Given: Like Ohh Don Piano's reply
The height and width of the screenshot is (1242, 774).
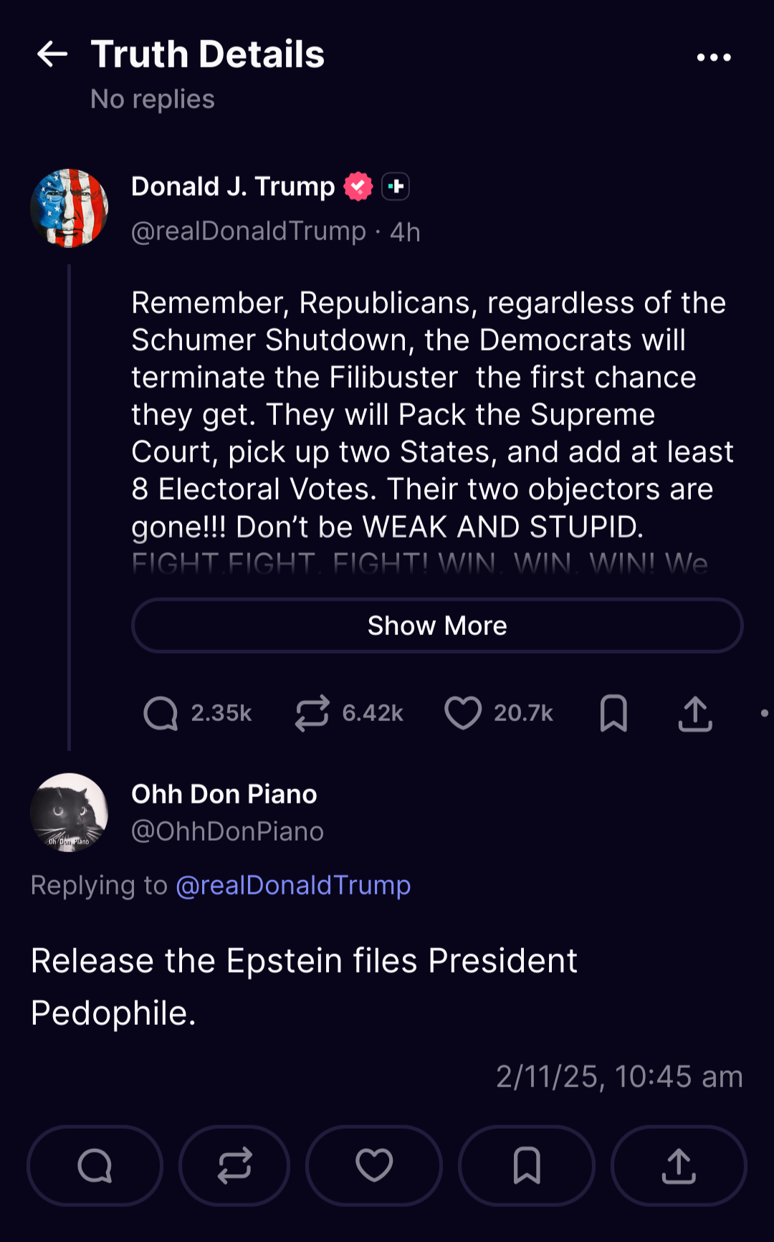Looking at the screenshot, I should (374, 1165).
